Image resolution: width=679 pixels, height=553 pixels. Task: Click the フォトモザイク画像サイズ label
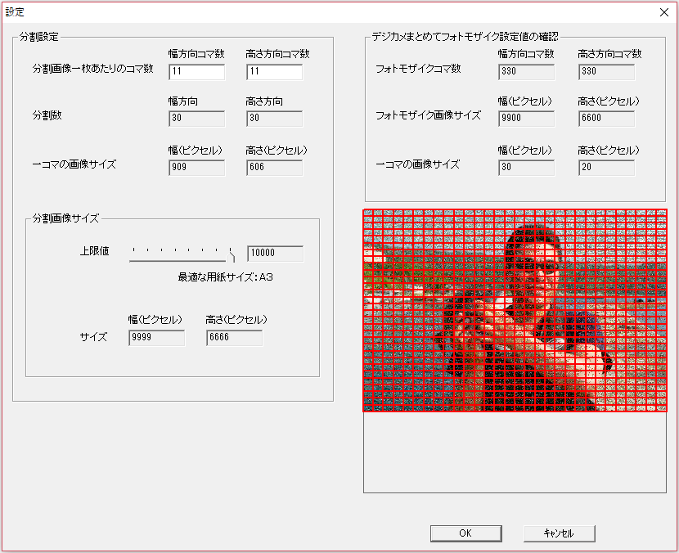(x=428, y=115)
